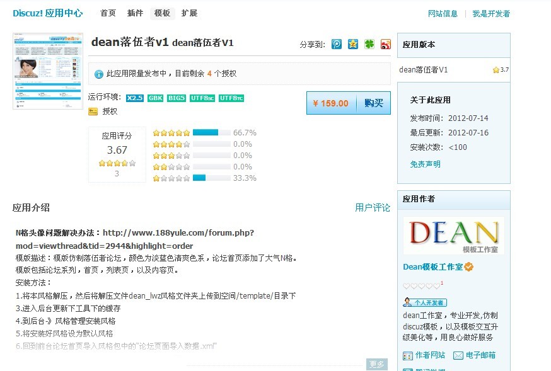The width and height of the screenshot is (551, 371).
Task: Click the 电子邮箱 envelope icon
Action: 458,355
